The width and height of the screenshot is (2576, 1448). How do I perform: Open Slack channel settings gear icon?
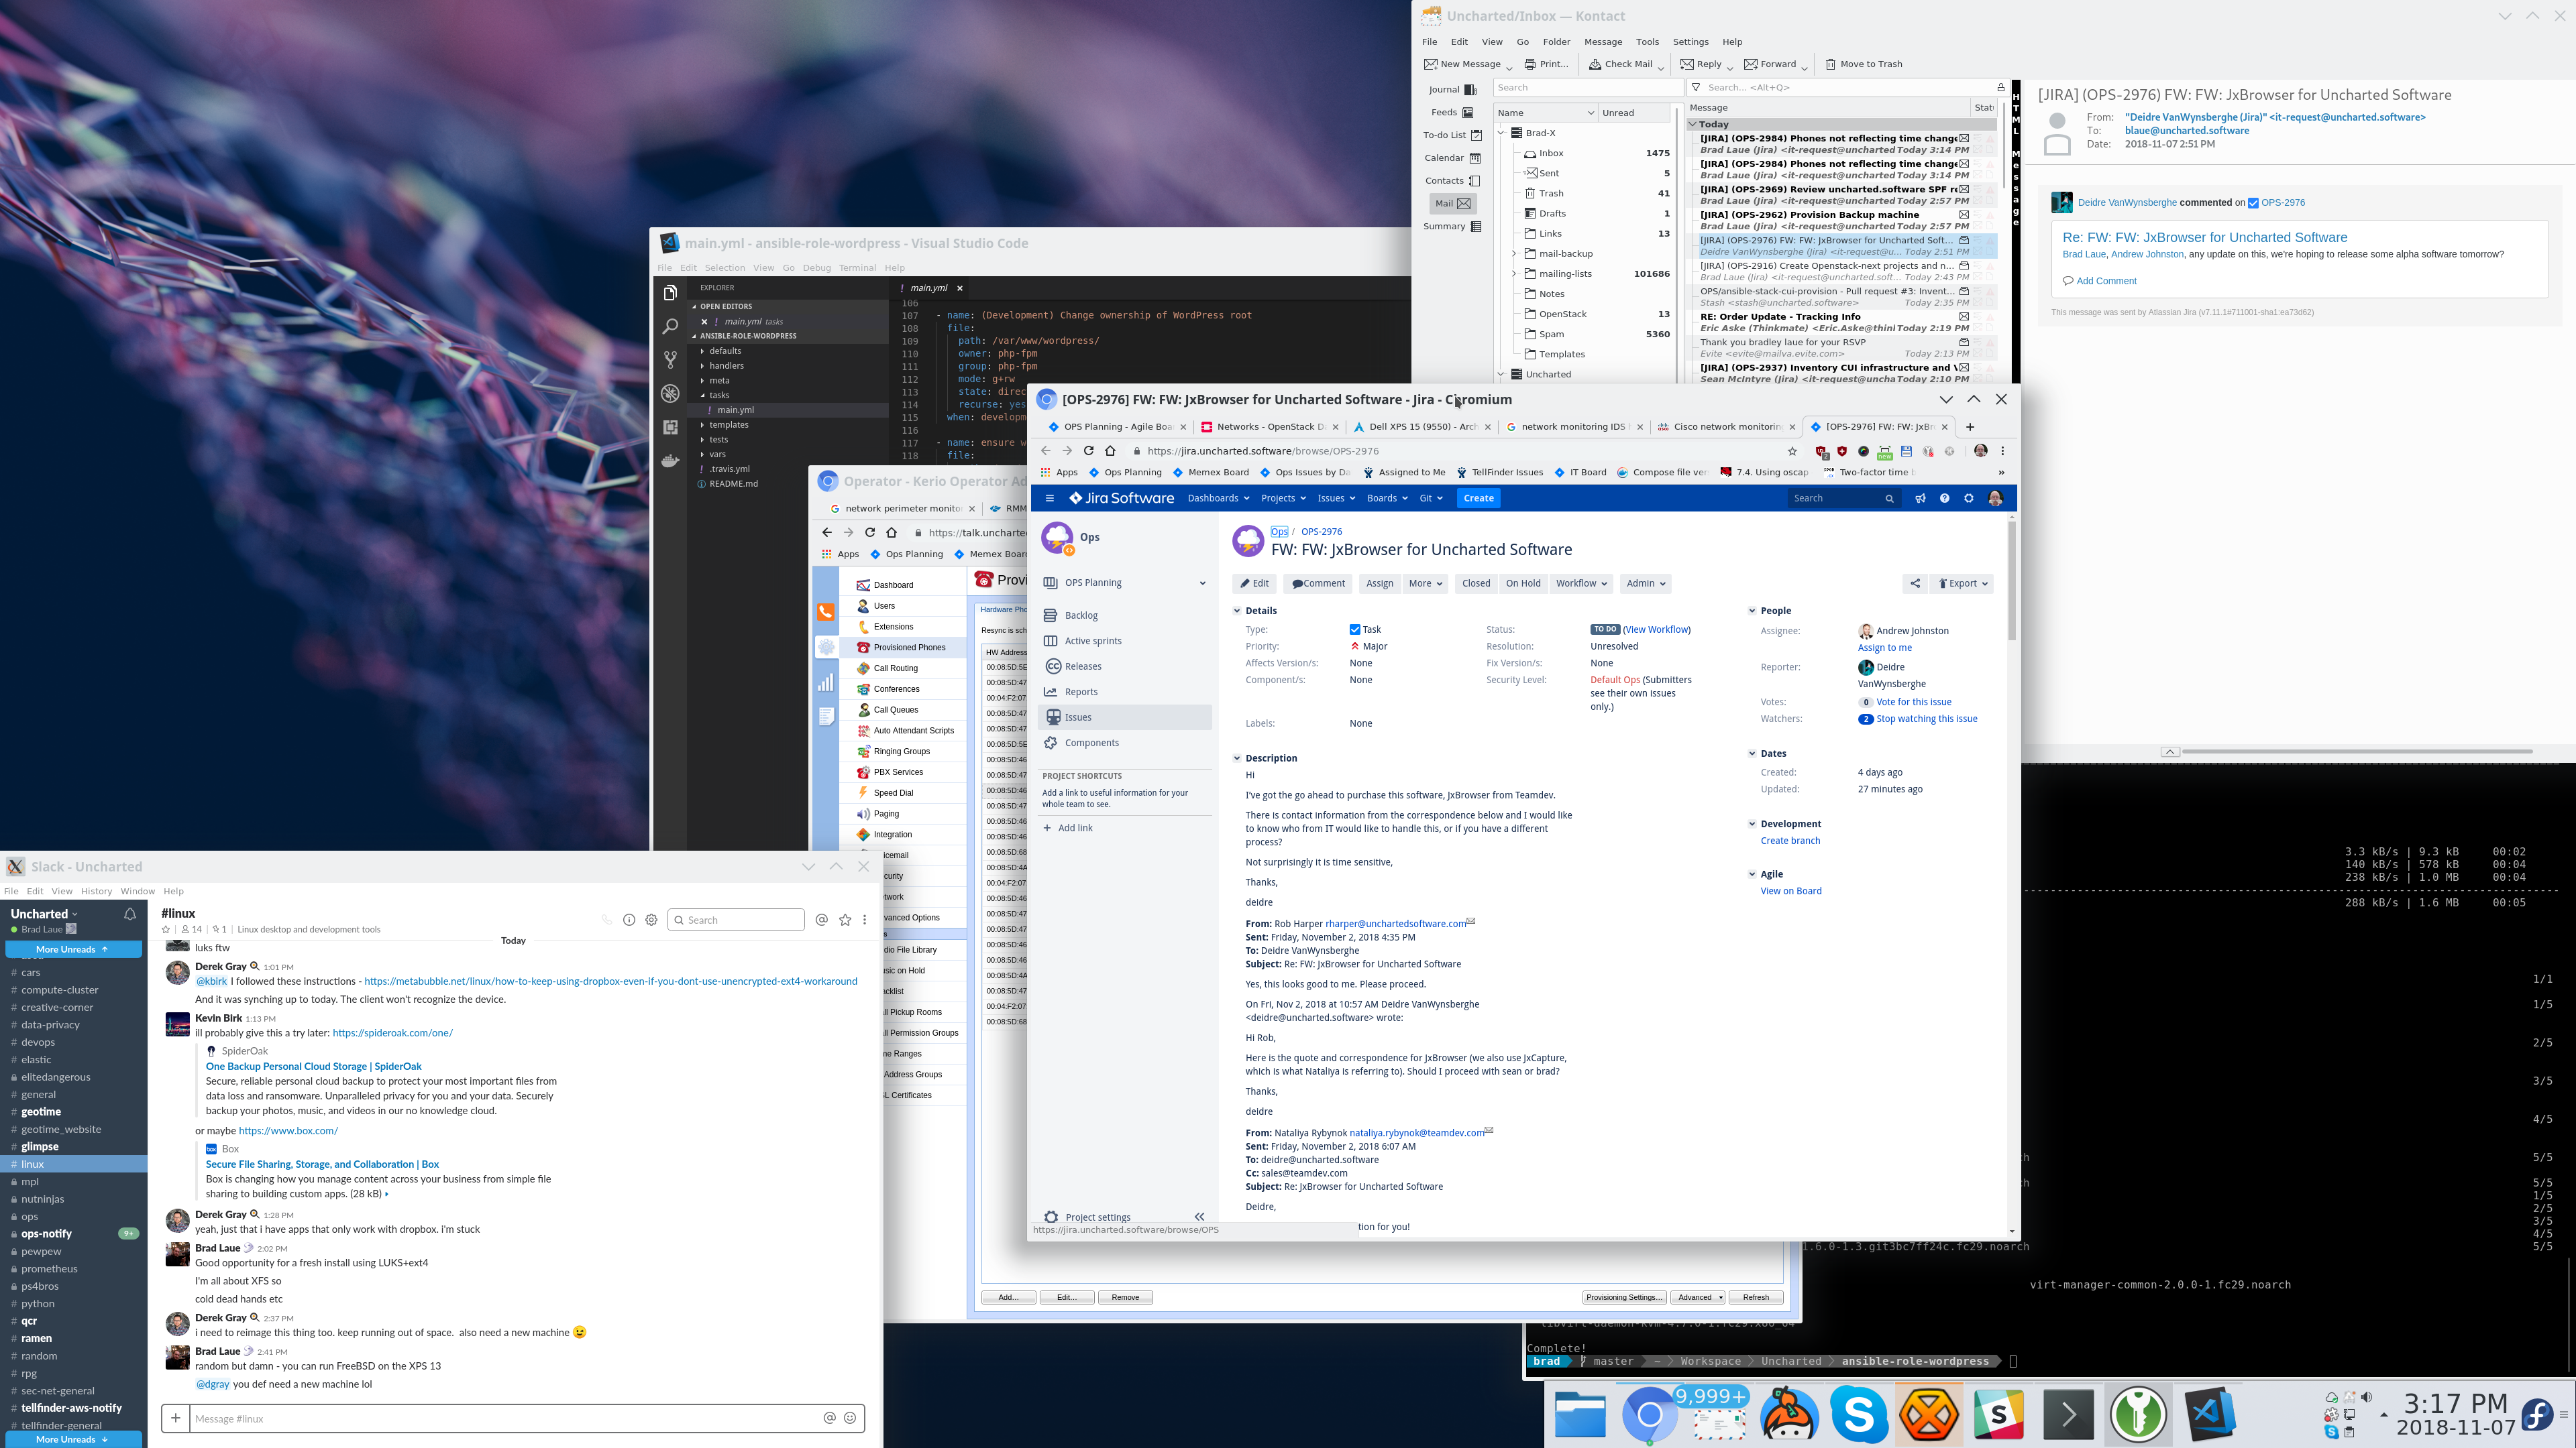(651, 919)
